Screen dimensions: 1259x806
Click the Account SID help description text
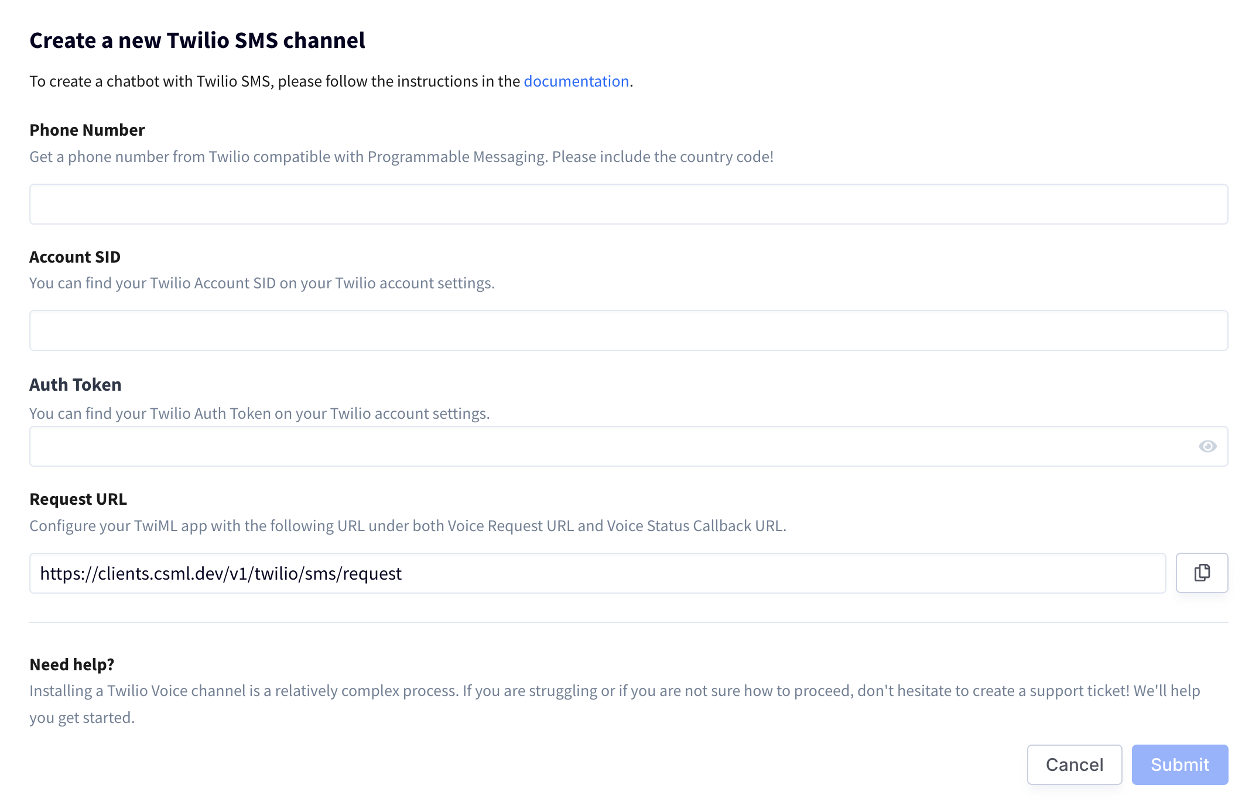click(262, 283)
